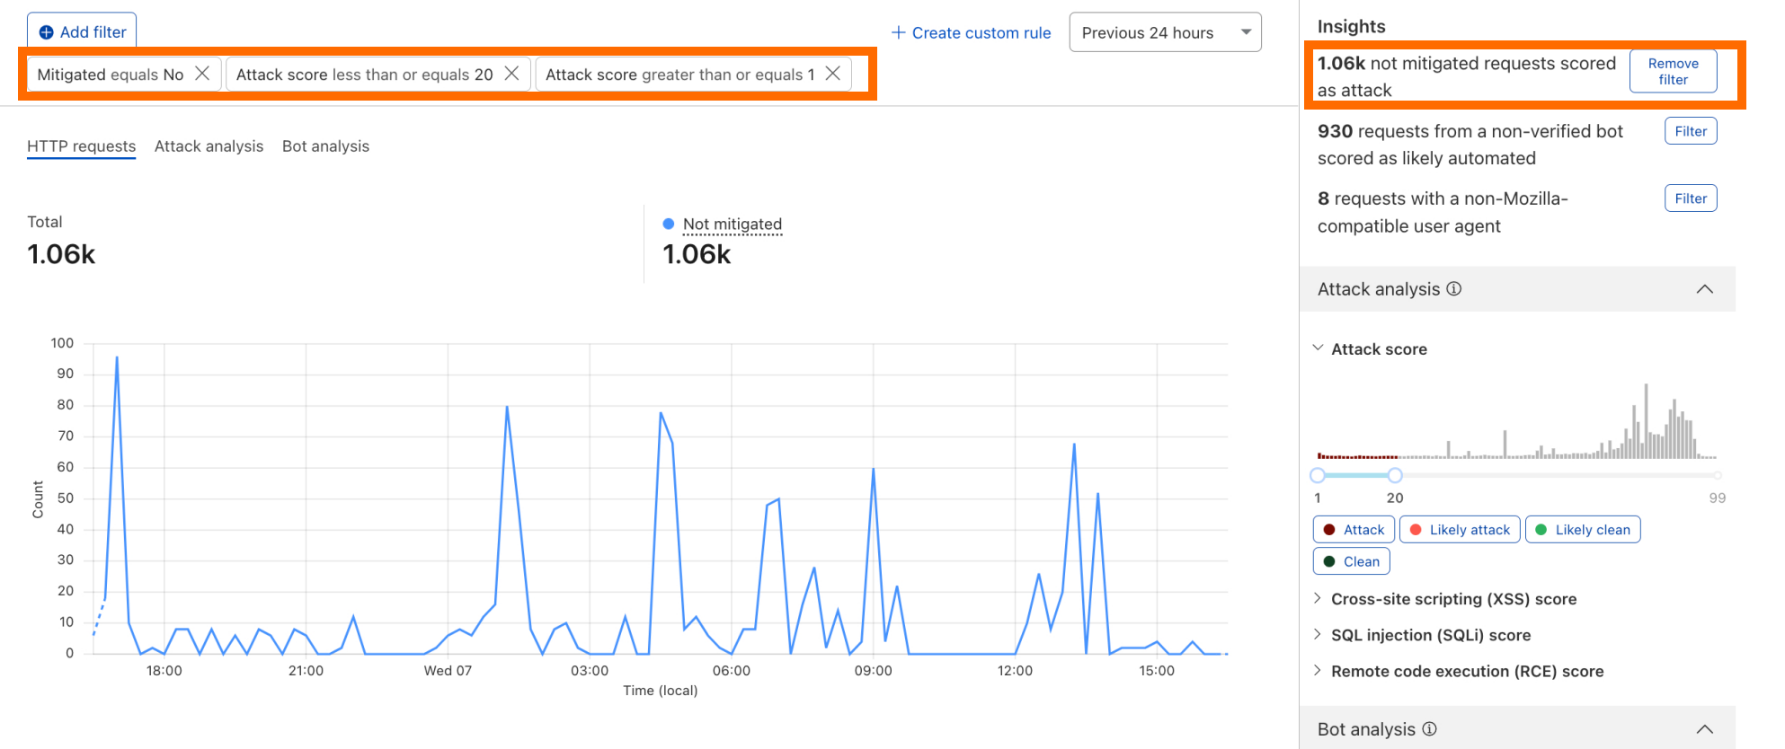This screenshot has width=1785, height=749.
Task: Click the peak near 18:00 on chart
Action: (117, 357)
